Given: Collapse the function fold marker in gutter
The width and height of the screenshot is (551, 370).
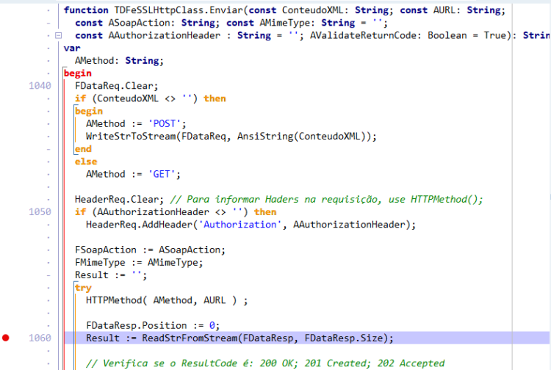Looking at the screenshot, I should coord(59,35).
